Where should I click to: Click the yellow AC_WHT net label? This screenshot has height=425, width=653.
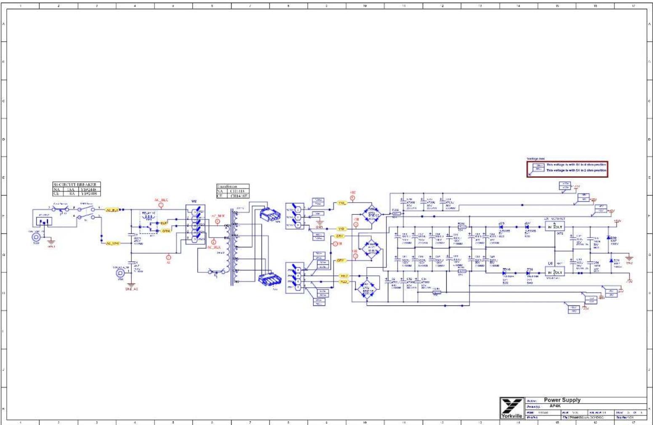pos(112,243)
